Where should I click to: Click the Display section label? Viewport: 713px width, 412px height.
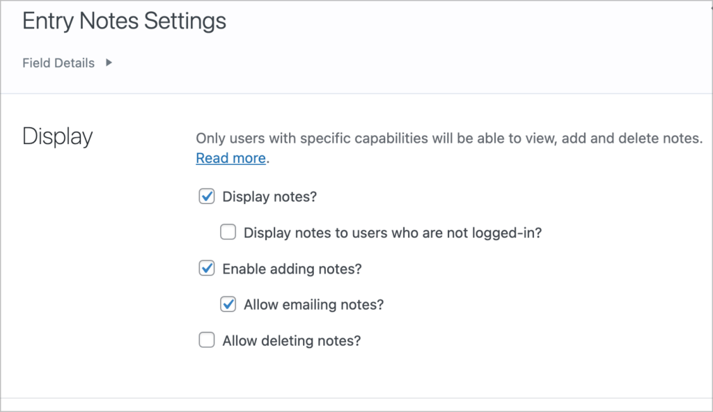tap(57, 137)
